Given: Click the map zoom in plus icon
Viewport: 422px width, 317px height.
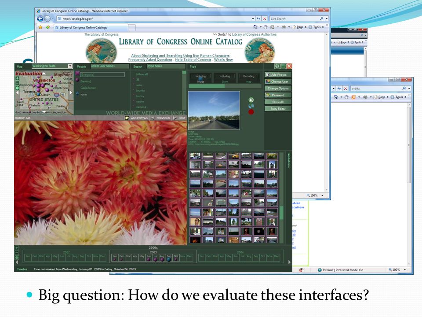Looking at the screenshot, I should [17, 78].
